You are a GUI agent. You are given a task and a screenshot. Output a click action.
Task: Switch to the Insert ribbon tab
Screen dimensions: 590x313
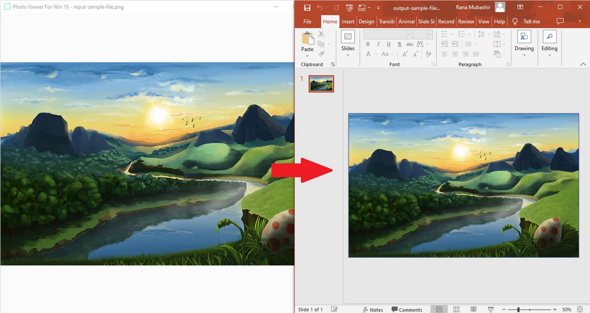[348, 21]
